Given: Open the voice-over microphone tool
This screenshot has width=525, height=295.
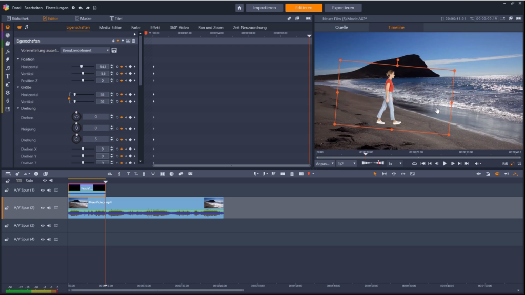Looking at the screenshot, I should (144, 174).
